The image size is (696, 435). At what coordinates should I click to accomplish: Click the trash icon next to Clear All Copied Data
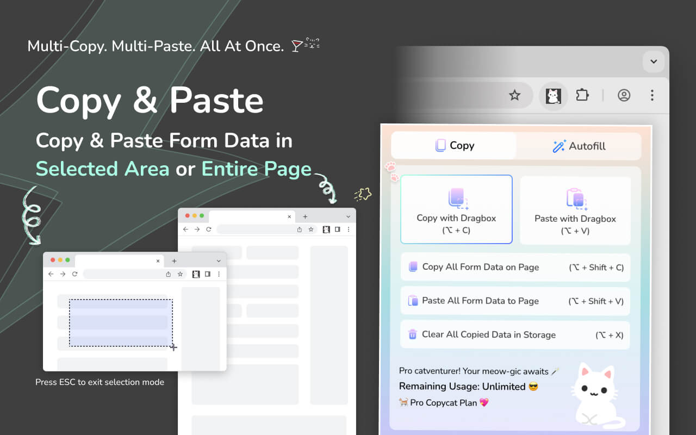tap(412, 335)
